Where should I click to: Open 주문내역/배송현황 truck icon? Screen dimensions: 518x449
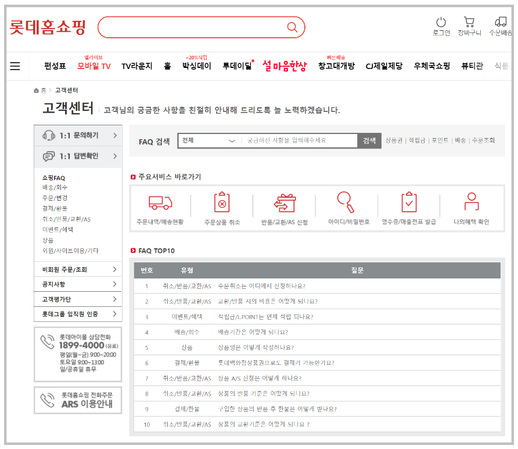[x=160, y=202]
